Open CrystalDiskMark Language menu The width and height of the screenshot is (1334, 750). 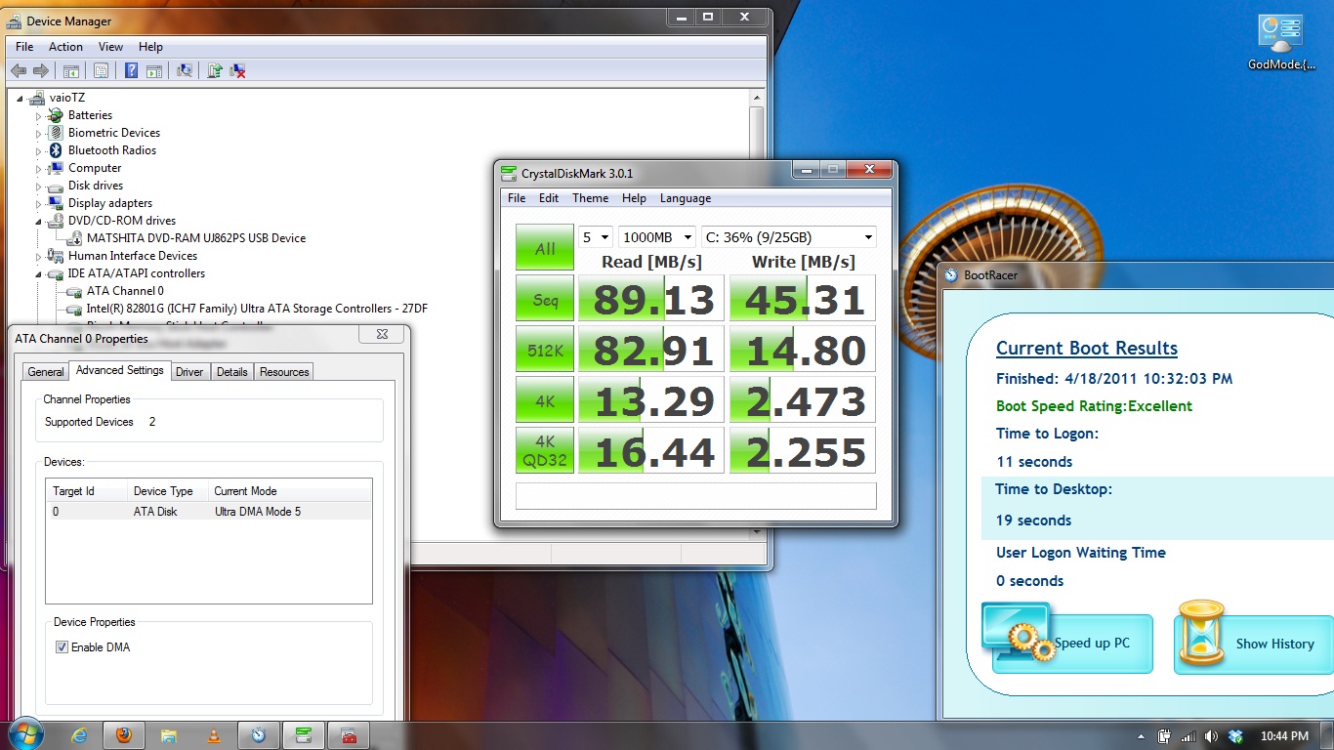[x=686, y=198]
